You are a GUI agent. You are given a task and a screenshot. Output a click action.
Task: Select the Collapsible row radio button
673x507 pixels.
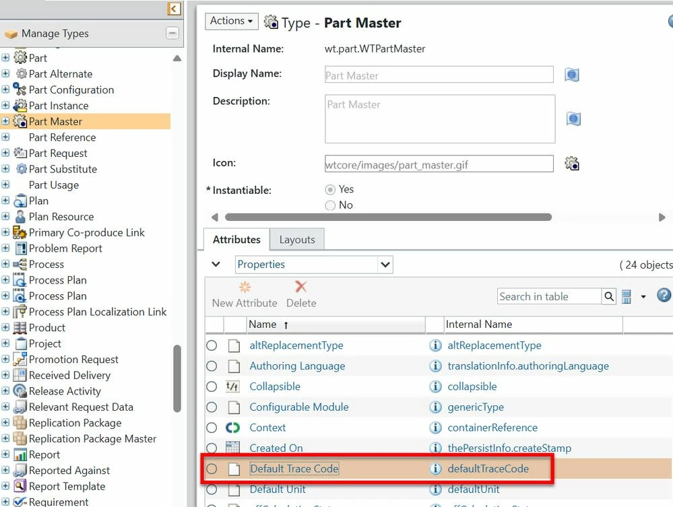coord(212,386)
